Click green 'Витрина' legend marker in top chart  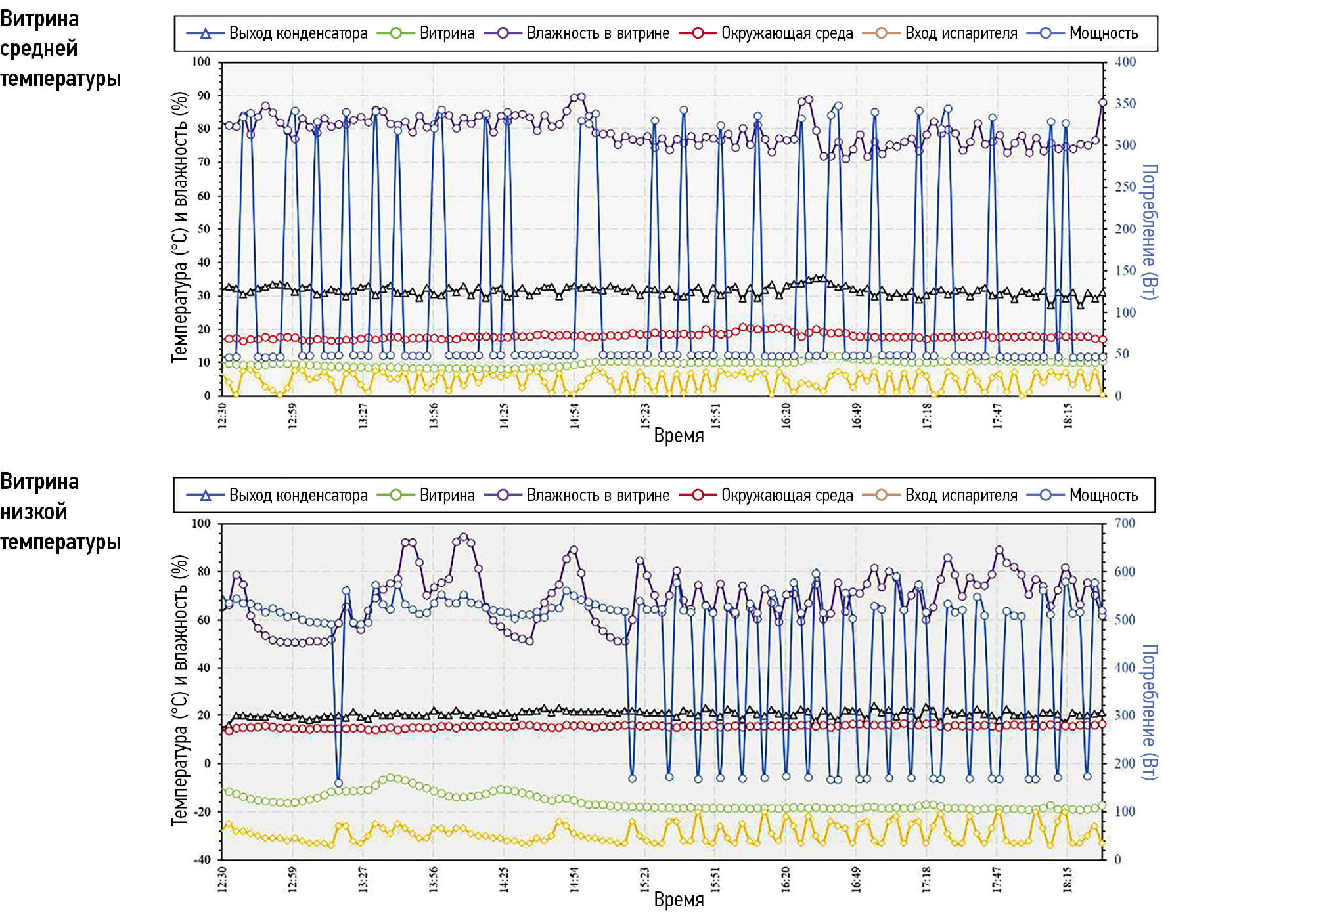coord(395,33)
